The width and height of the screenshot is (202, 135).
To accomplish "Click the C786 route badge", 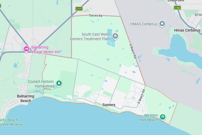I will point(177,8).
